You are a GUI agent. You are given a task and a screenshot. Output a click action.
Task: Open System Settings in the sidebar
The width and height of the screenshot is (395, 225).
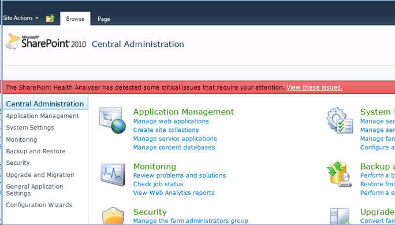pos(30,128)
